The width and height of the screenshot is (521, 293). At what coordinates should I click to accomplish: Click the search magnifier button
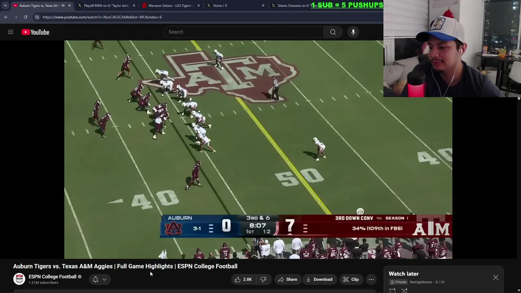(x=333, y=32)
